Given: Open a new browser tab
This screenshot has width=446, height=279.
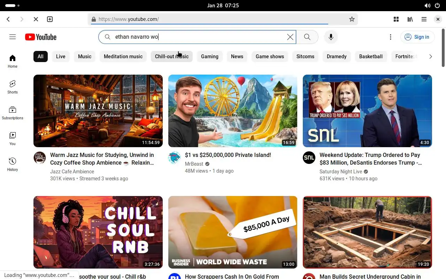Looking at the screenshot, I should pyautogui.click(x=50, y=19).
